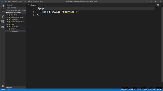Expand the GSWebDesignTutorial folder arrow

(8, 22)
